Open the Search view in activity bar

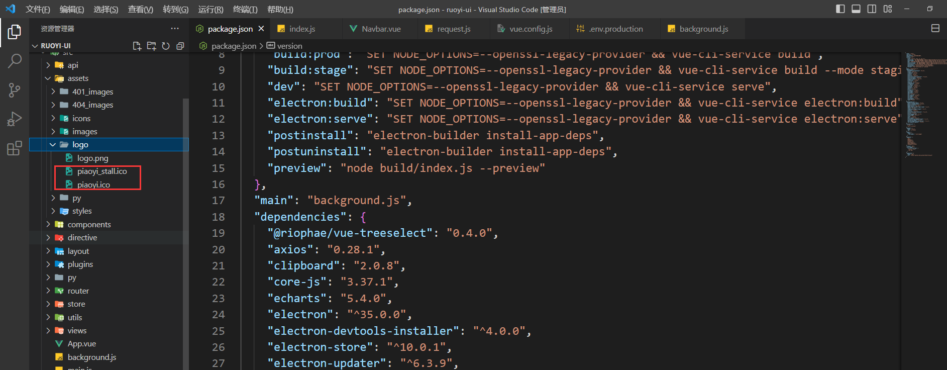(x=15, y=61)
